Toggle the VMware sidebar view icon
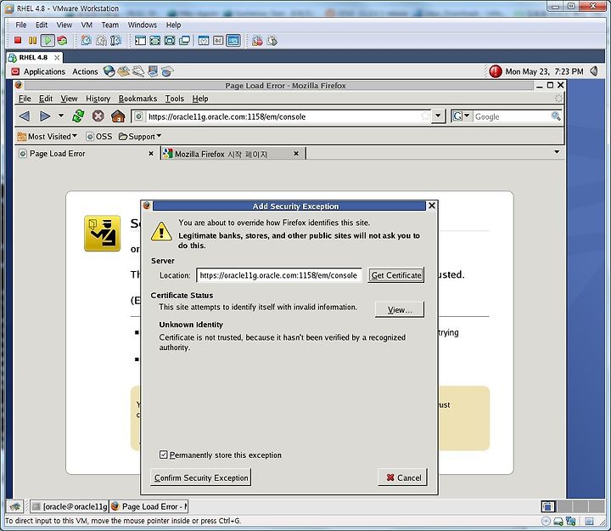 pyautogui.click(x=140, y=40)
